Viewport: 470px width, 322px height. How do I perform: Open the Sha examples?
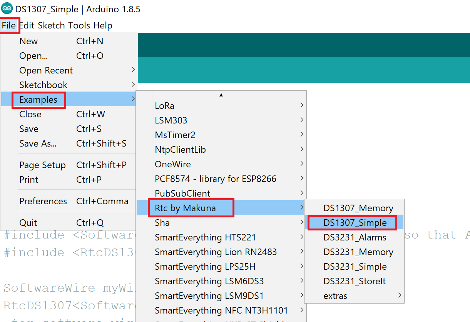pos(221,223)
